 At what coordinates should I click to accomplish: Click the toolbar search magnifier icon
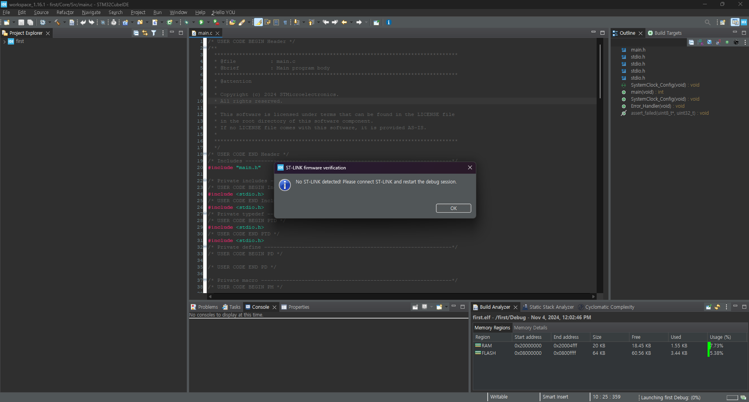pyautogui.click(x=707, y=22)
